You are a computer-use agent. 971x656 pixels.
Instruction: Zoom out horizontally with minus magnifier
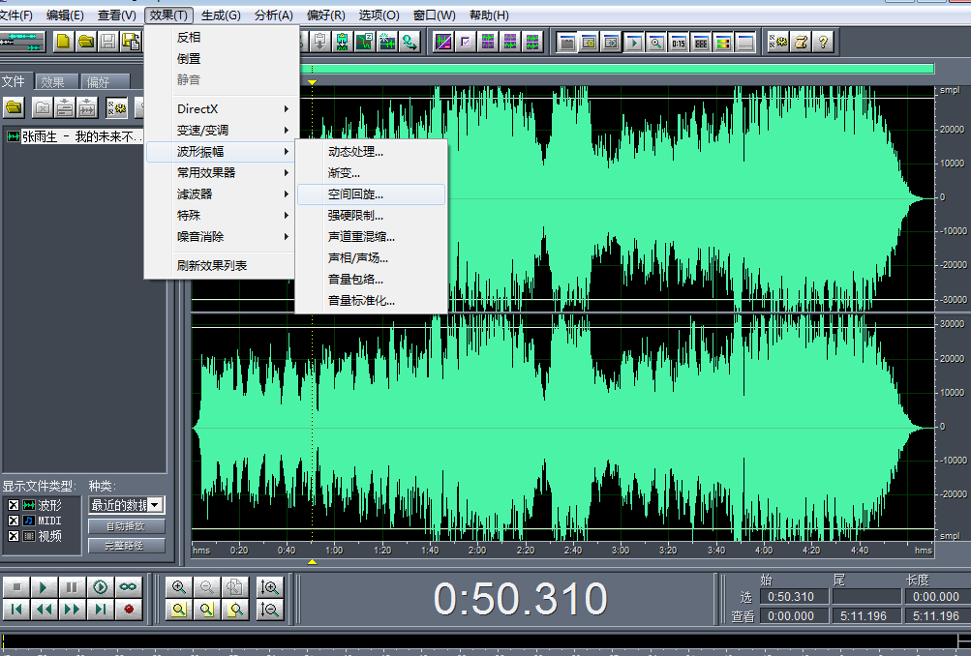click(x=207, y=586)
